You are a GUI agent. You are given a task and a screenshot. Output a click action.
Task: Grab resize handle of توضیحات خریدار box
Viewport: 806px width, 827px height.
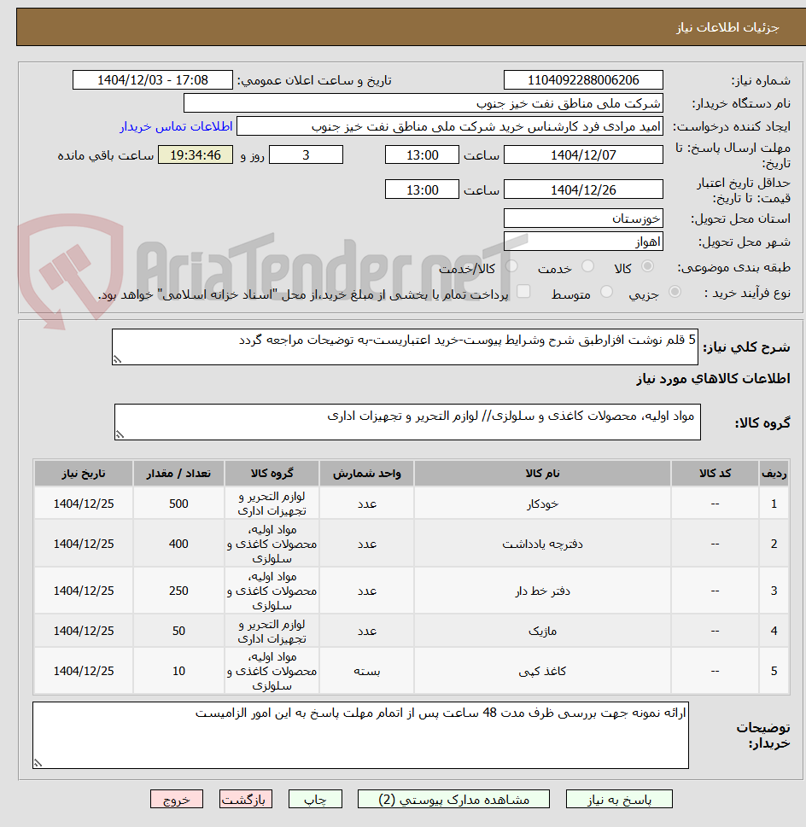[x=38, y=763]
